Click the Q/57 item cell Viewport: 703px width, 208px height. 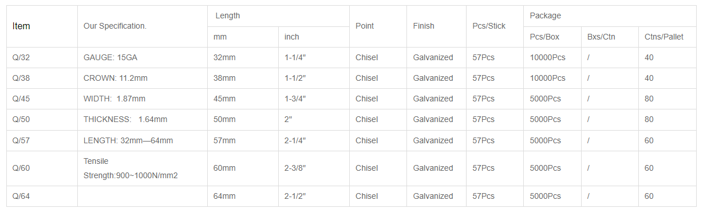pos(42,140)
